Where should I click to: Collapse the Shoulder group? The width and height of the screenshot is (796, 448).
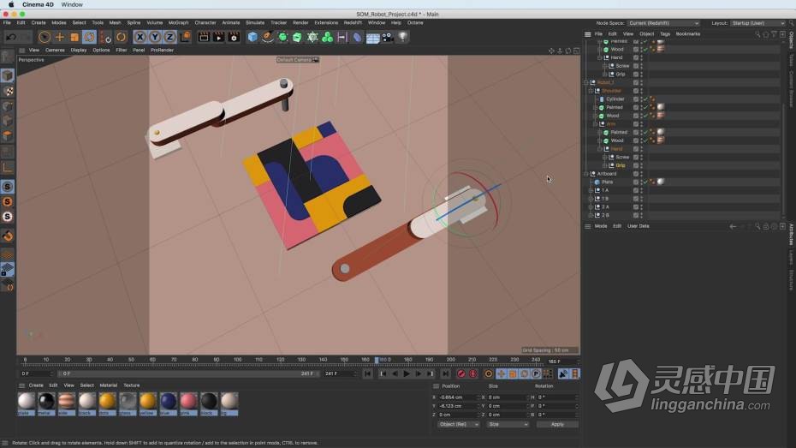[591, 91]
